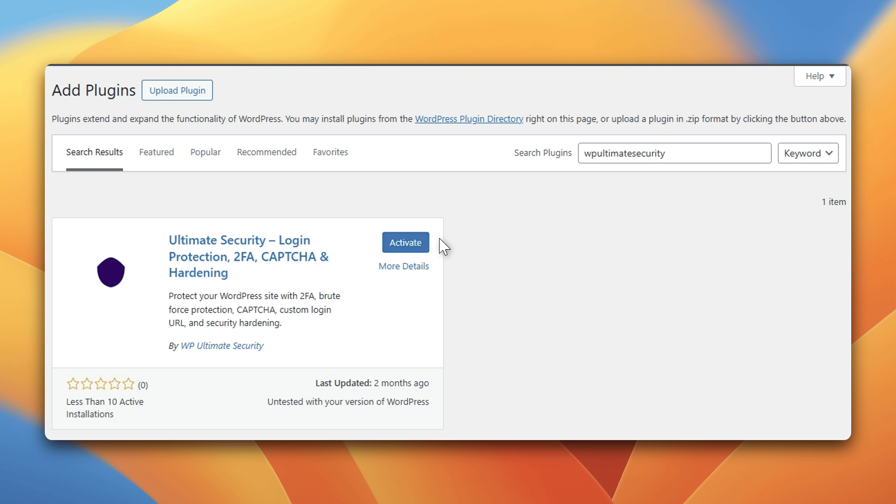
Task: Click the first rating star
Action: click(73, 384)
